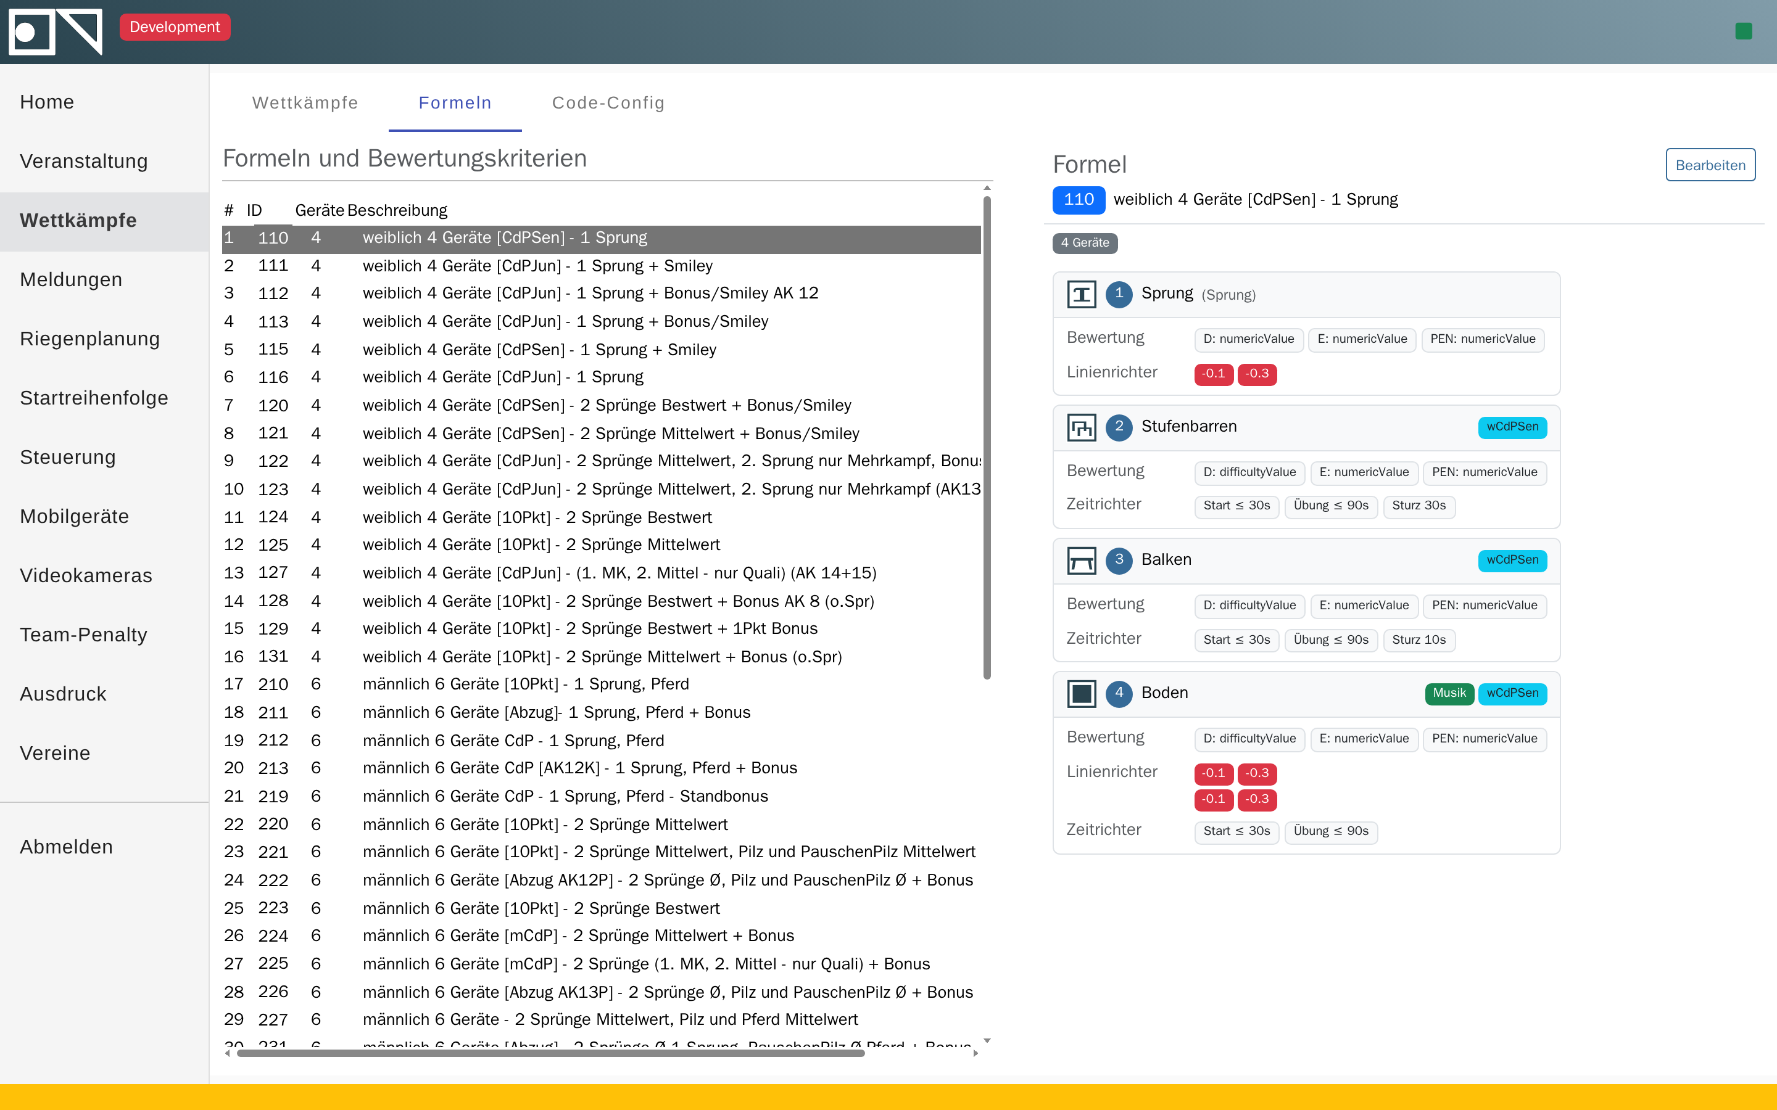This screenshot has height=1110, width=1777.
Task: Click Boden Start ≤ 30s chip
Action: tap(1236, 832)
